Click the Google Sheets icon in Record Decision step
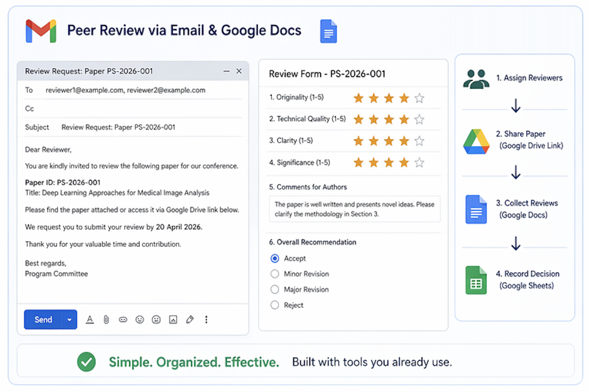The height and width of the screenshot is (392, 589). click(476, 280)
